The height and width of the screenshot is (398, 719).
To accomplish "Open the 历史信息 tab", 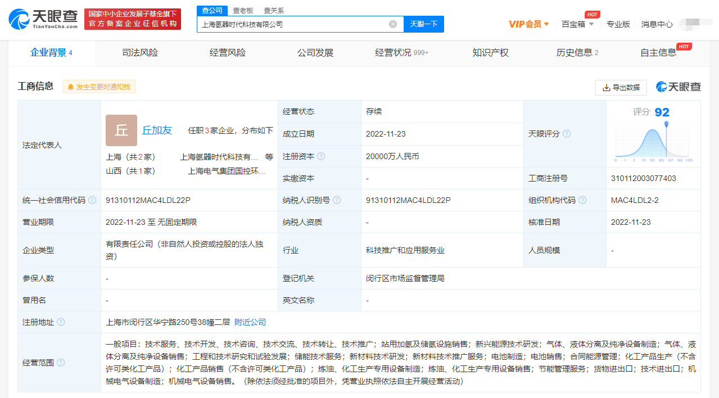I will [577, 53].
